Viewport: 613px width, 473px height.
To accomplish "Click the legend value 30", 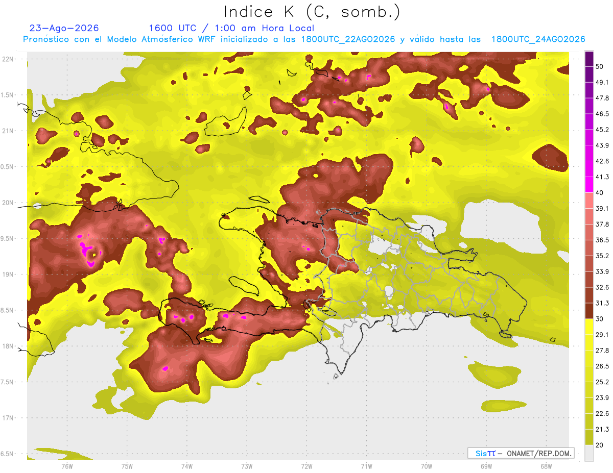I will (x=600, y=319).
